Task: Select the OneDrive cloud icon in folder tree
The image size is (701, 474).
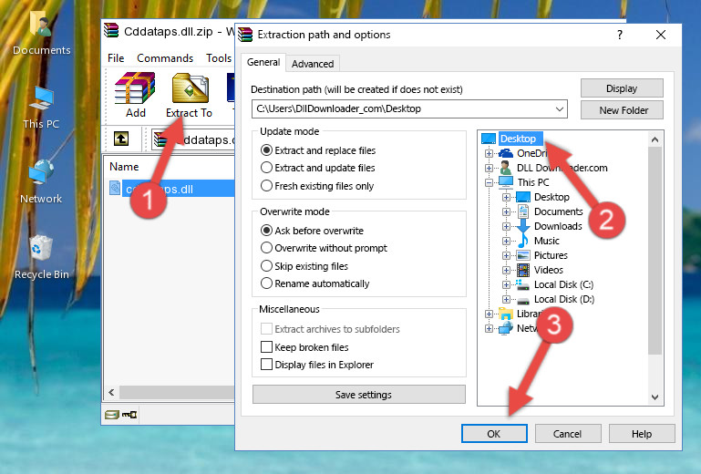Action: coord(506,153)
